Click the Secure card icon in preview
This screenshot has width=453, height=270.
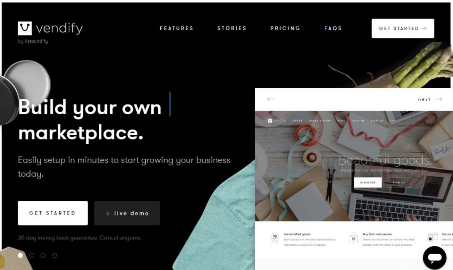(432, 237)
